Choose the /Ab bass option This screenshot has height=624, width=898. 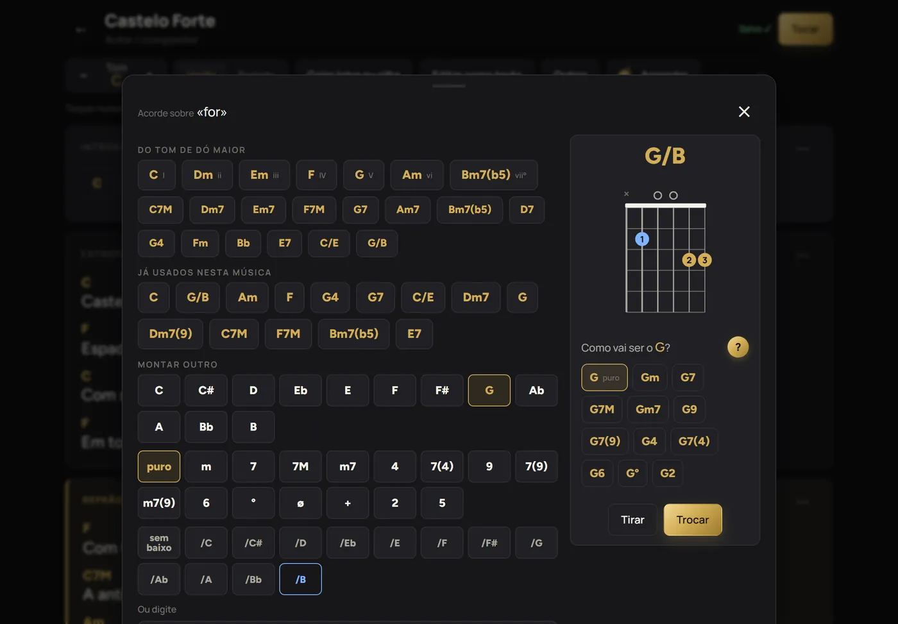(159, 580)
